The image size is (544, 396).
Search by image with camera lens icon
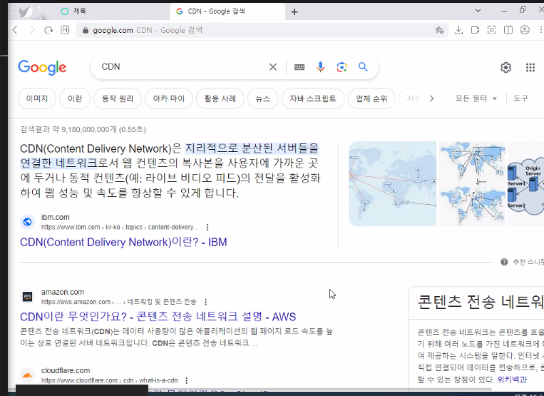(x=342, y=67)
